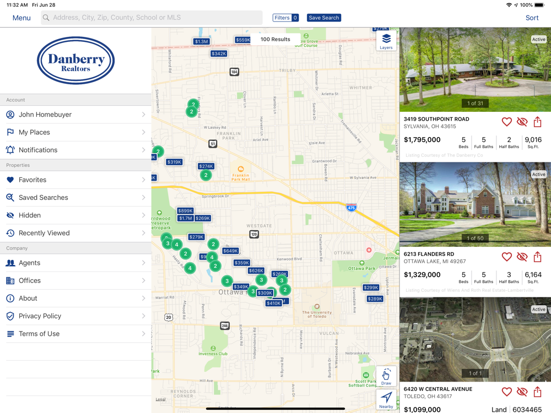Click the Terms of Use lines icon
Screen dimensions: 551x413
click(x=10, y=334)
